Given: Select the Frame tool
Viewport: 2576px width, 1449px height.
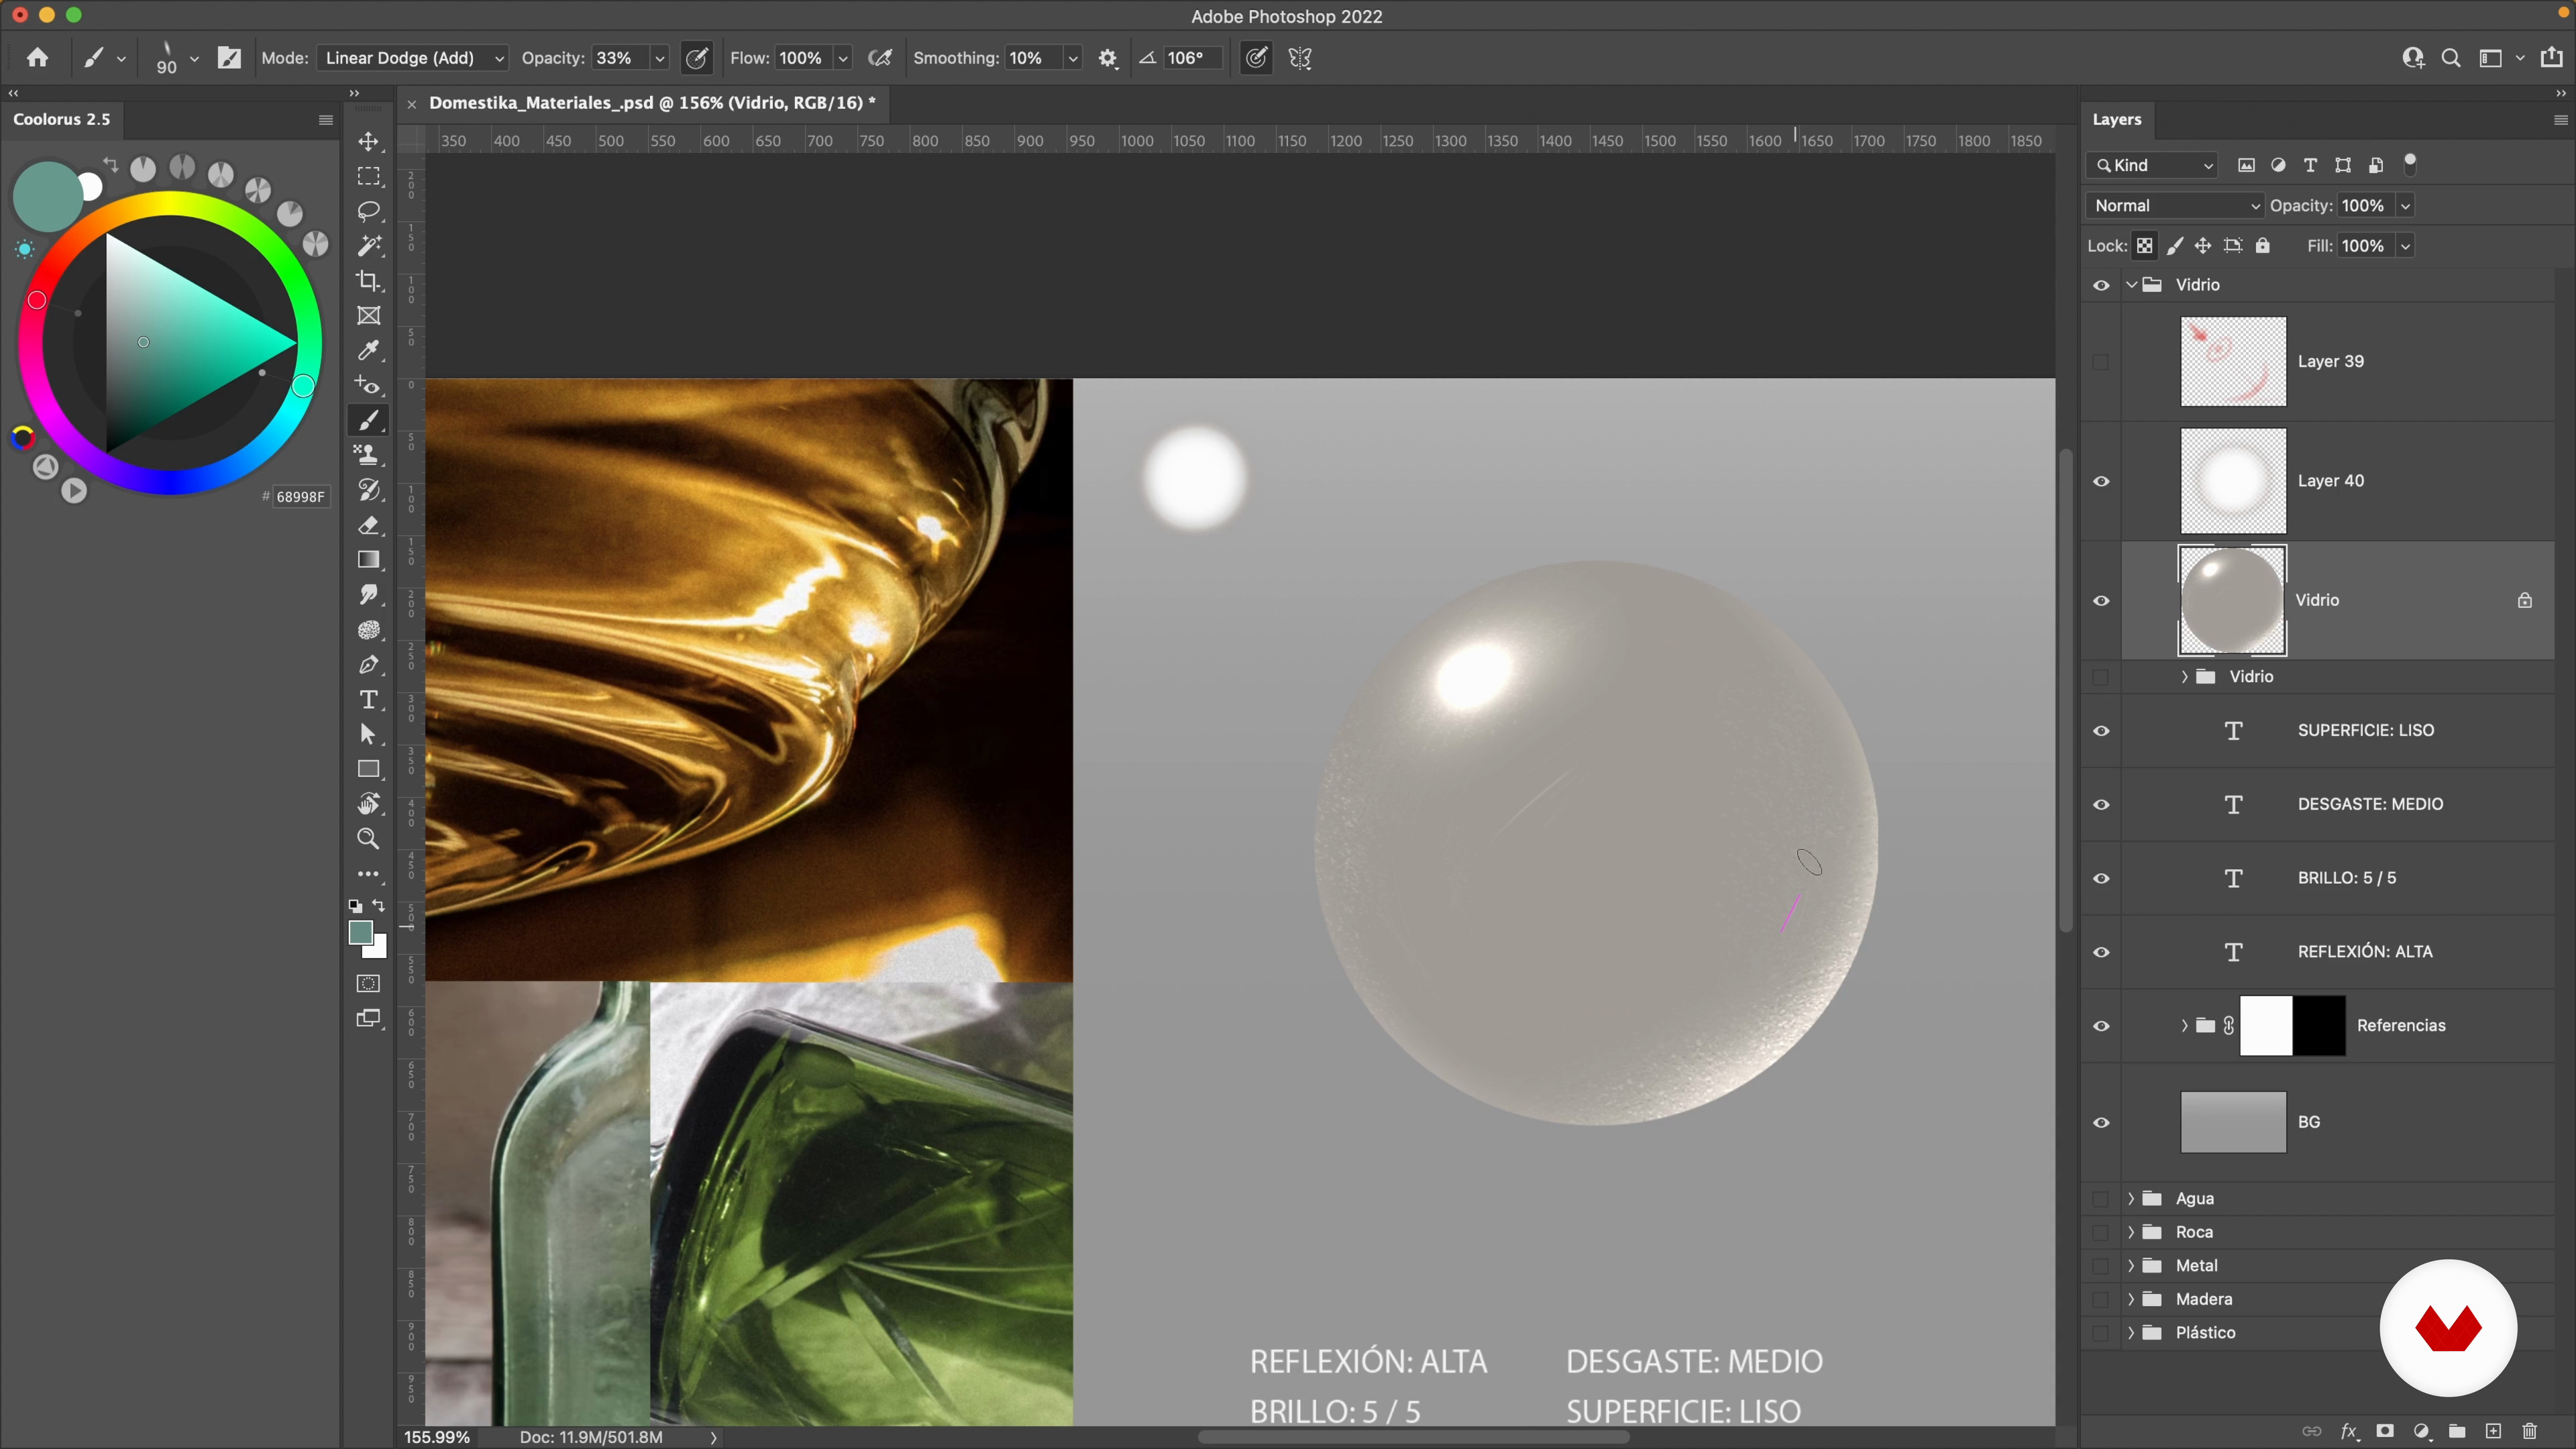Looking at the screenshot, I should click(369, 316).
